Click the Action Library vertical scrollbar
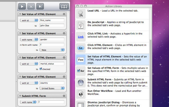This screenshot has width=169, height=107. click(x=151, y=25)
